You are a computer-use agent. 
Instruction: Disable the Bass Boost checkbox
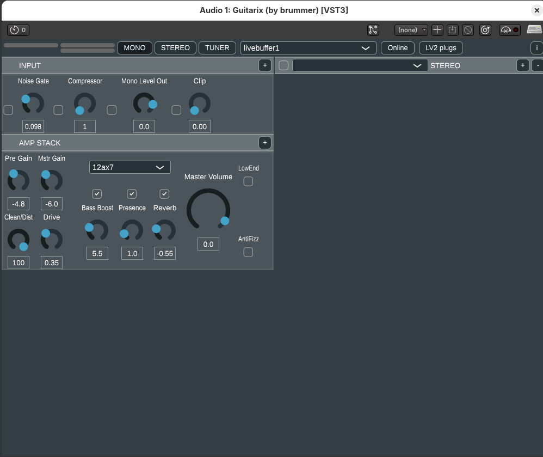pyautogui.click(x=97, y=194)
